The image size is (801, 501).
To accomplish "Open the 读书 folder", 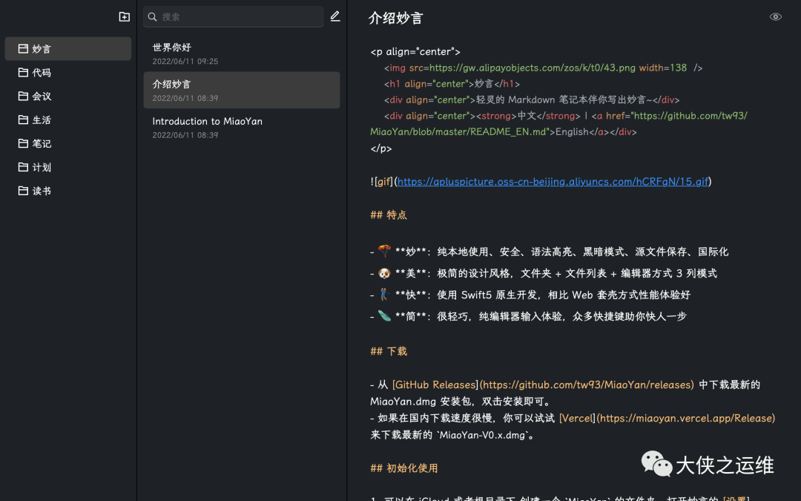I will pos(68,191).
